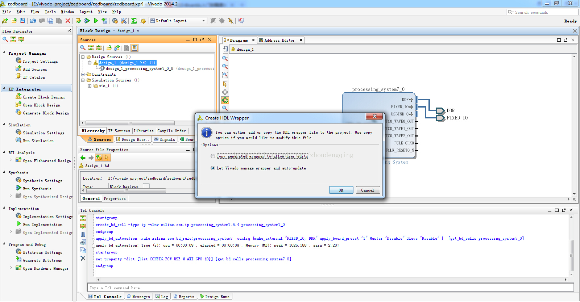Click Zoom Fit icon in Diagram toolbar
580x302 pixels.
point(225,75)
